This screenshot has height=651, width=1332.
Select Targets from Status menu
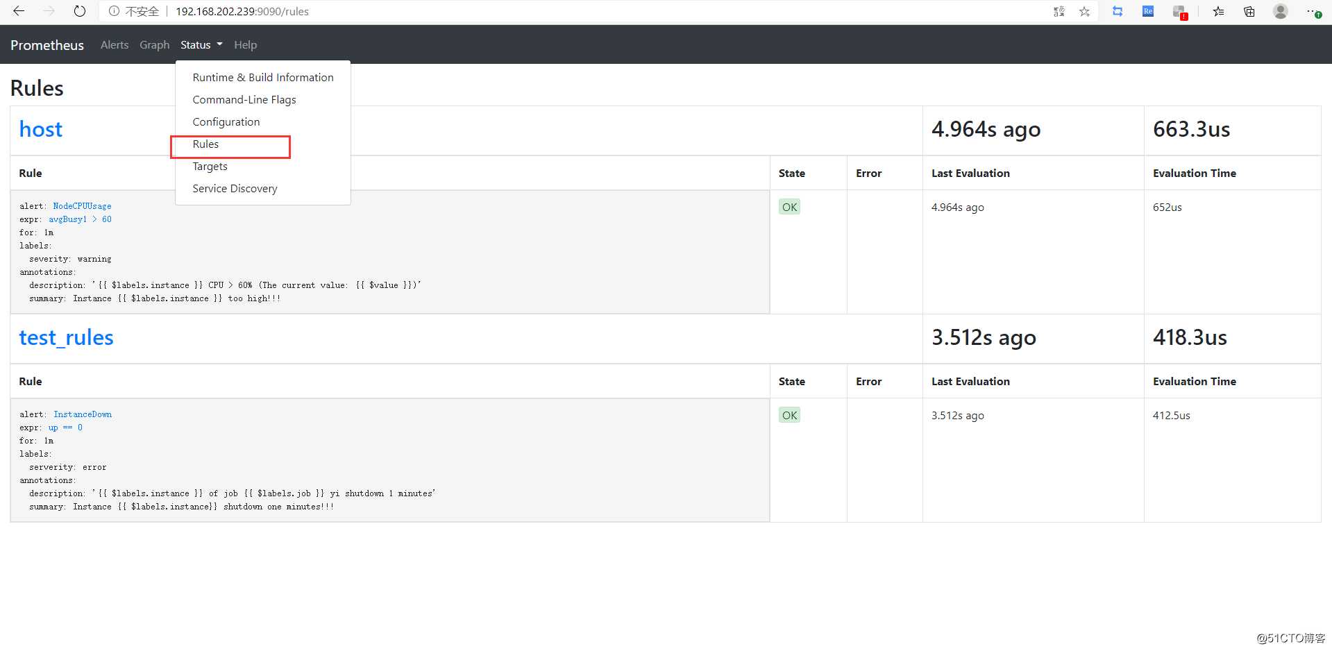[x=263, y=166]
